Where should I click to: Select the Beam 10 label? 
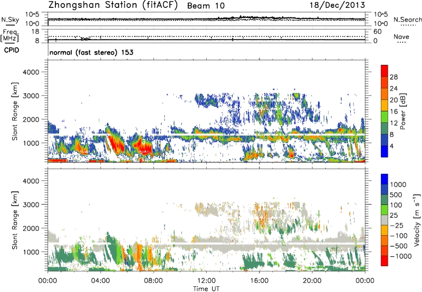206,6
